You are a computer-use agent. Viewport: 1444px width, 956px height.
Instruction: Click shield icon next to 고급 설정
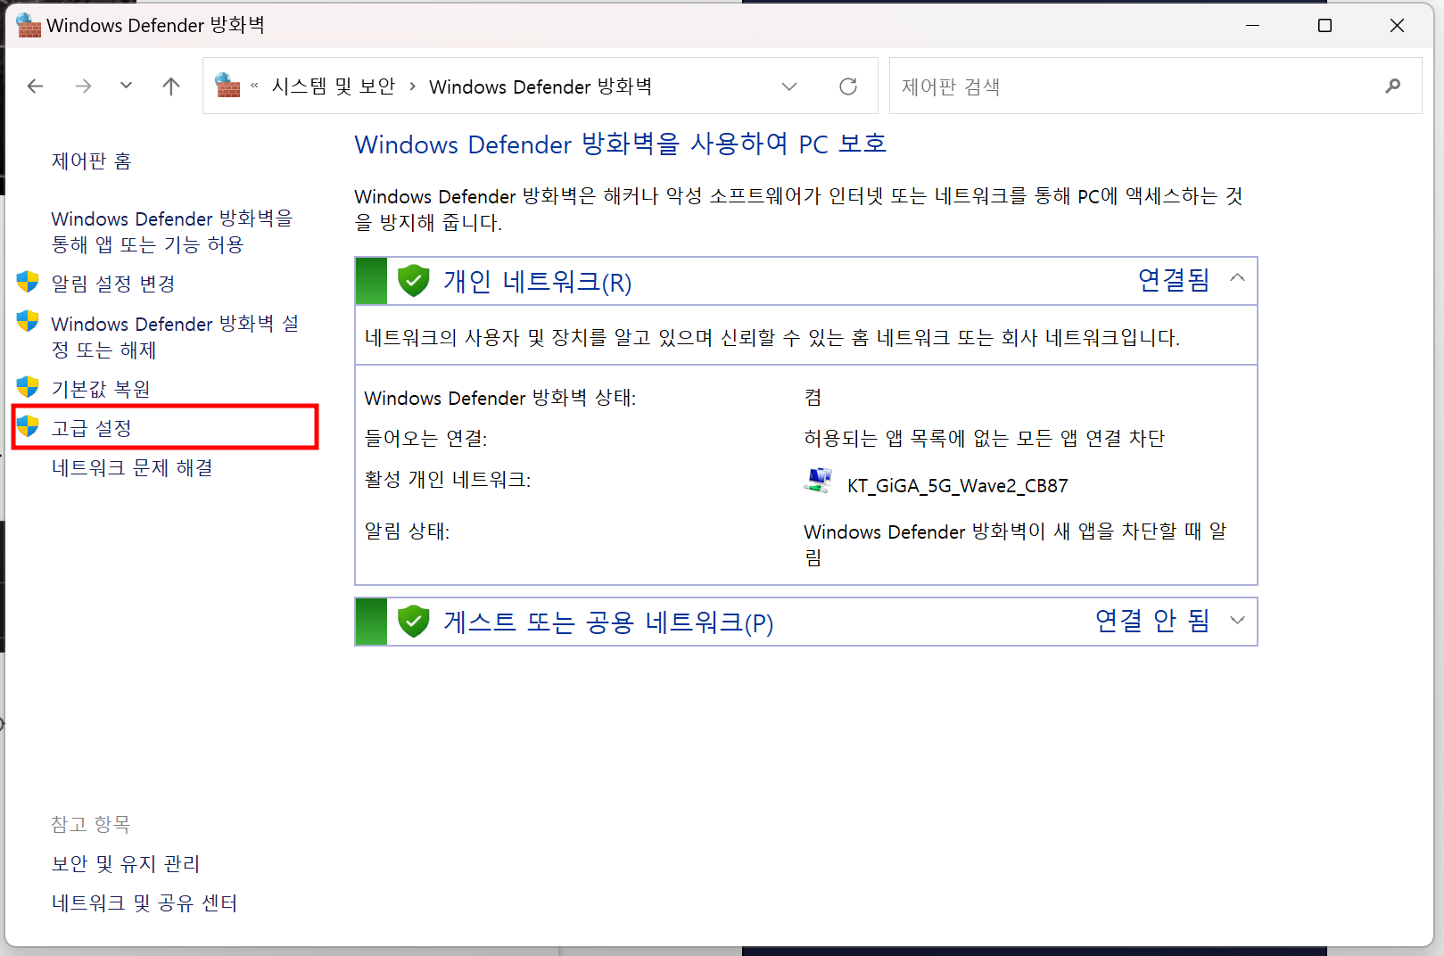[28, 426]
